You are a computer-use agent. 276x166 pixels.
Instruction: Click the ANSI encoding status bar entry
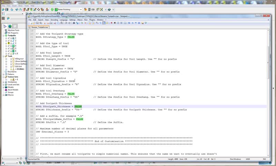248,159
